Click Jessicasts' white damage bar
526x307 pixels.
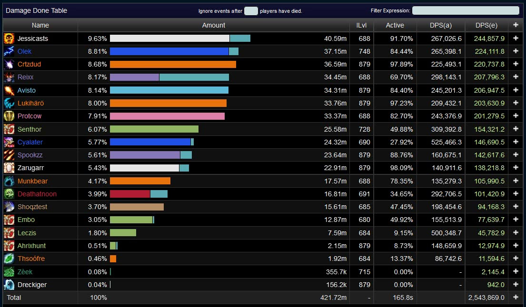click(169, 38)
